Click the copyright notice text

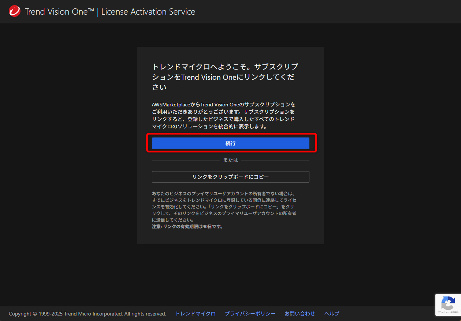[88, 314]
